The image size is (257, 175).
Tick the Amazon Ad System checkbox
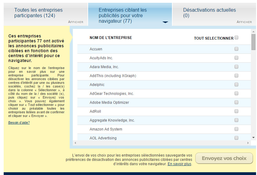[236, 129]
